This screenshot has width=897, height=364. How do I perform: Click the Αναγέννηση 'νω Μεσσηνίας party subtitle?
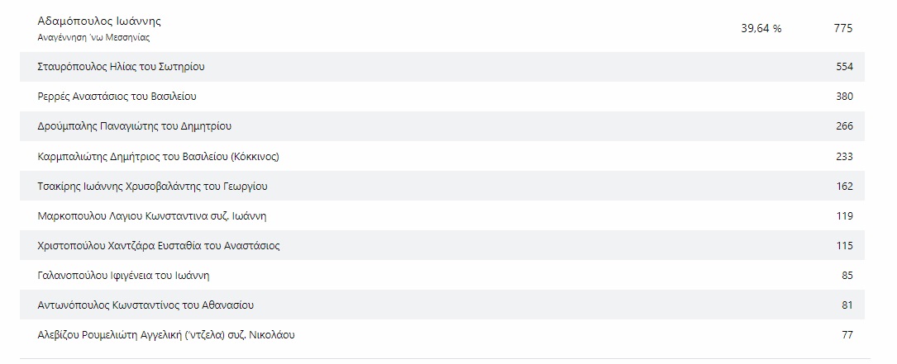click(x=94, y=38)
